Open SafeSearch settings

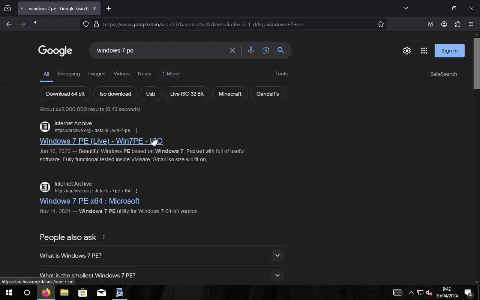[443, 74]
